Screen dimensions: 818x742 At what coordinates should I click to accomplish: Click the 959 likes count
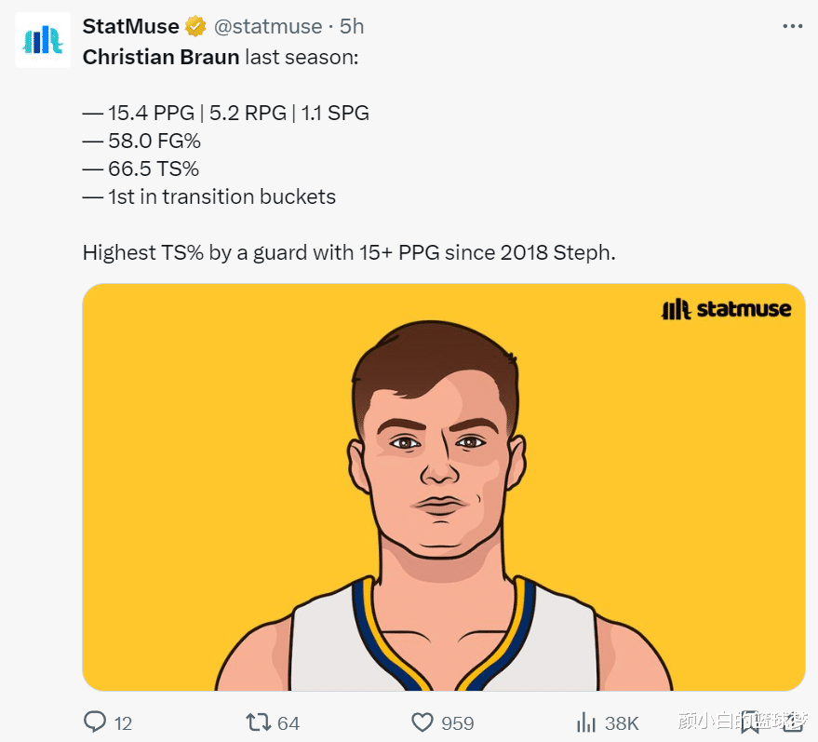coord(457,723)
